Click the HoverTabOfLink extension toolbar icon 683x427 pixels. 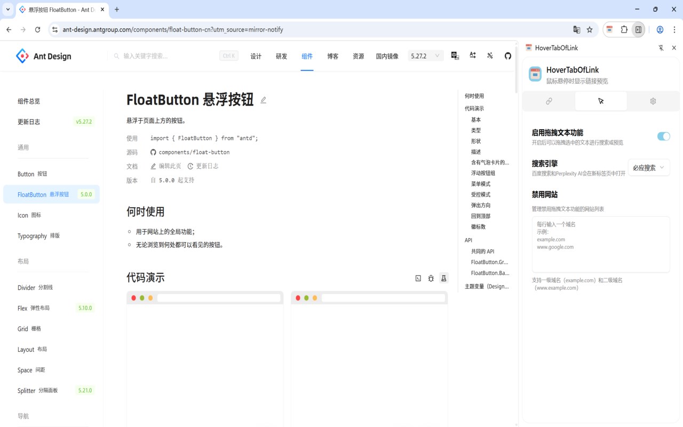coord(610,30)
